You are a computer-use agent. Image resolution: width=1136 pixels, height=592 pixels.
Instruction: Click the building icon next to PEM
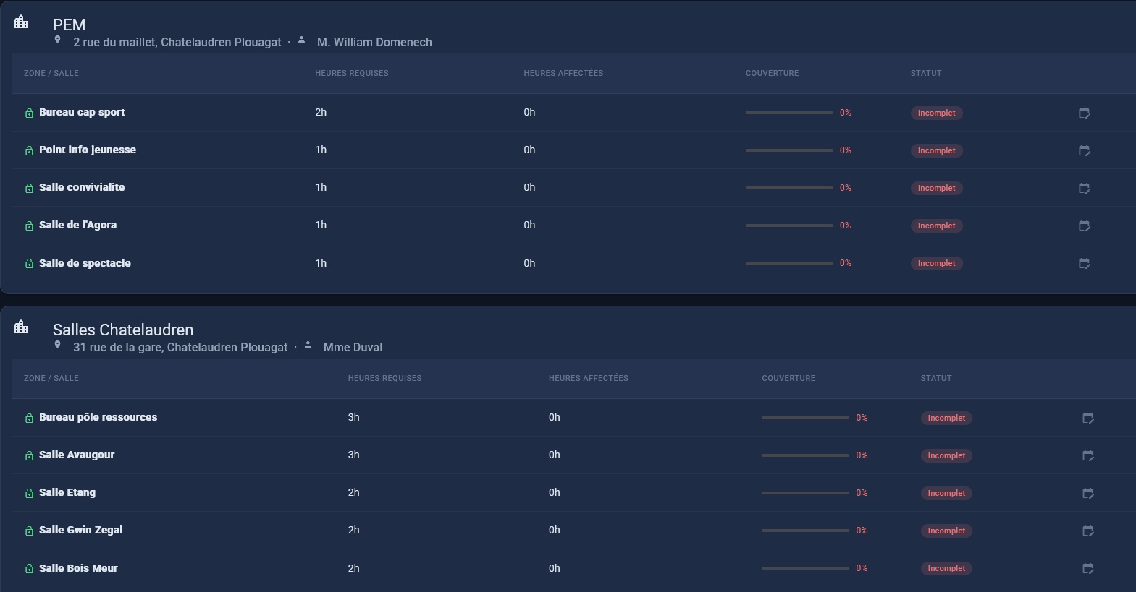(x=21, y=22)
